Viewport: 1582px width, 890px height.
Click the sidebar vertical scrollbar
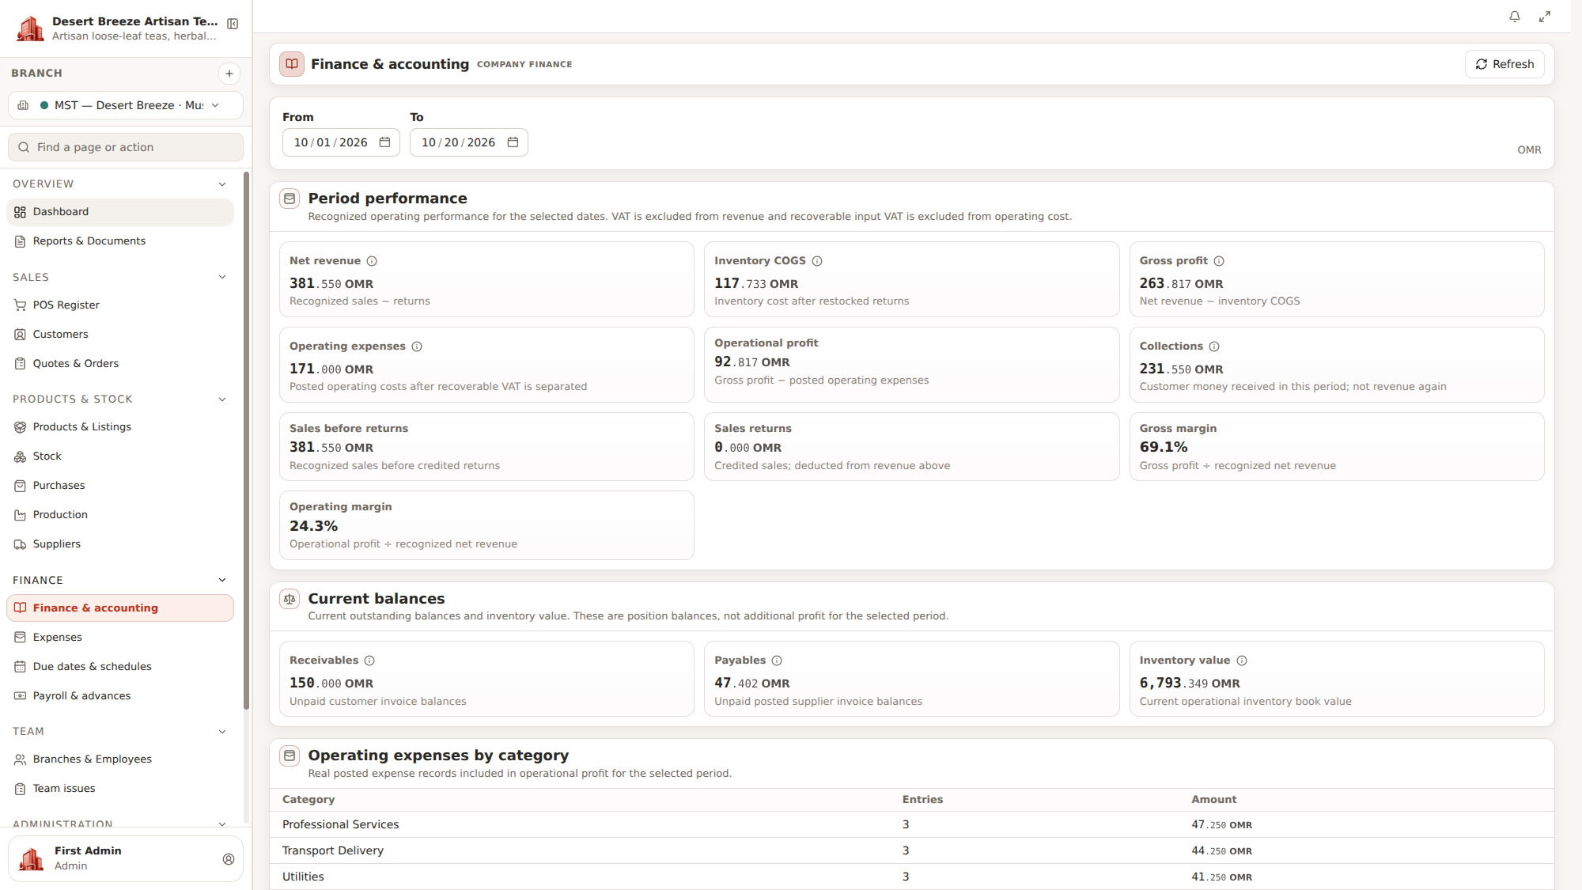pyautogui.click(x=246, y=441)
